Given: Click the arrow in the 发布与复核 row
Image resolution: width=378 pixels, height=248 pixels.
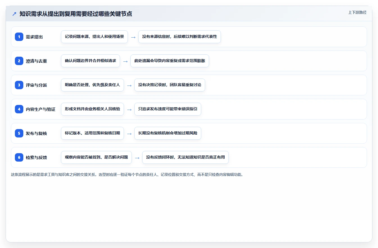Looking at the screenshot, I should tap(129, 134).
